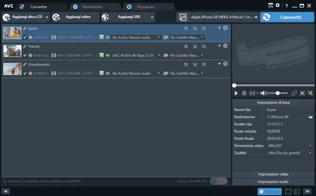Click the speaker icon on Grandparents row
This screenshot has width=316, height=196.
108,73
